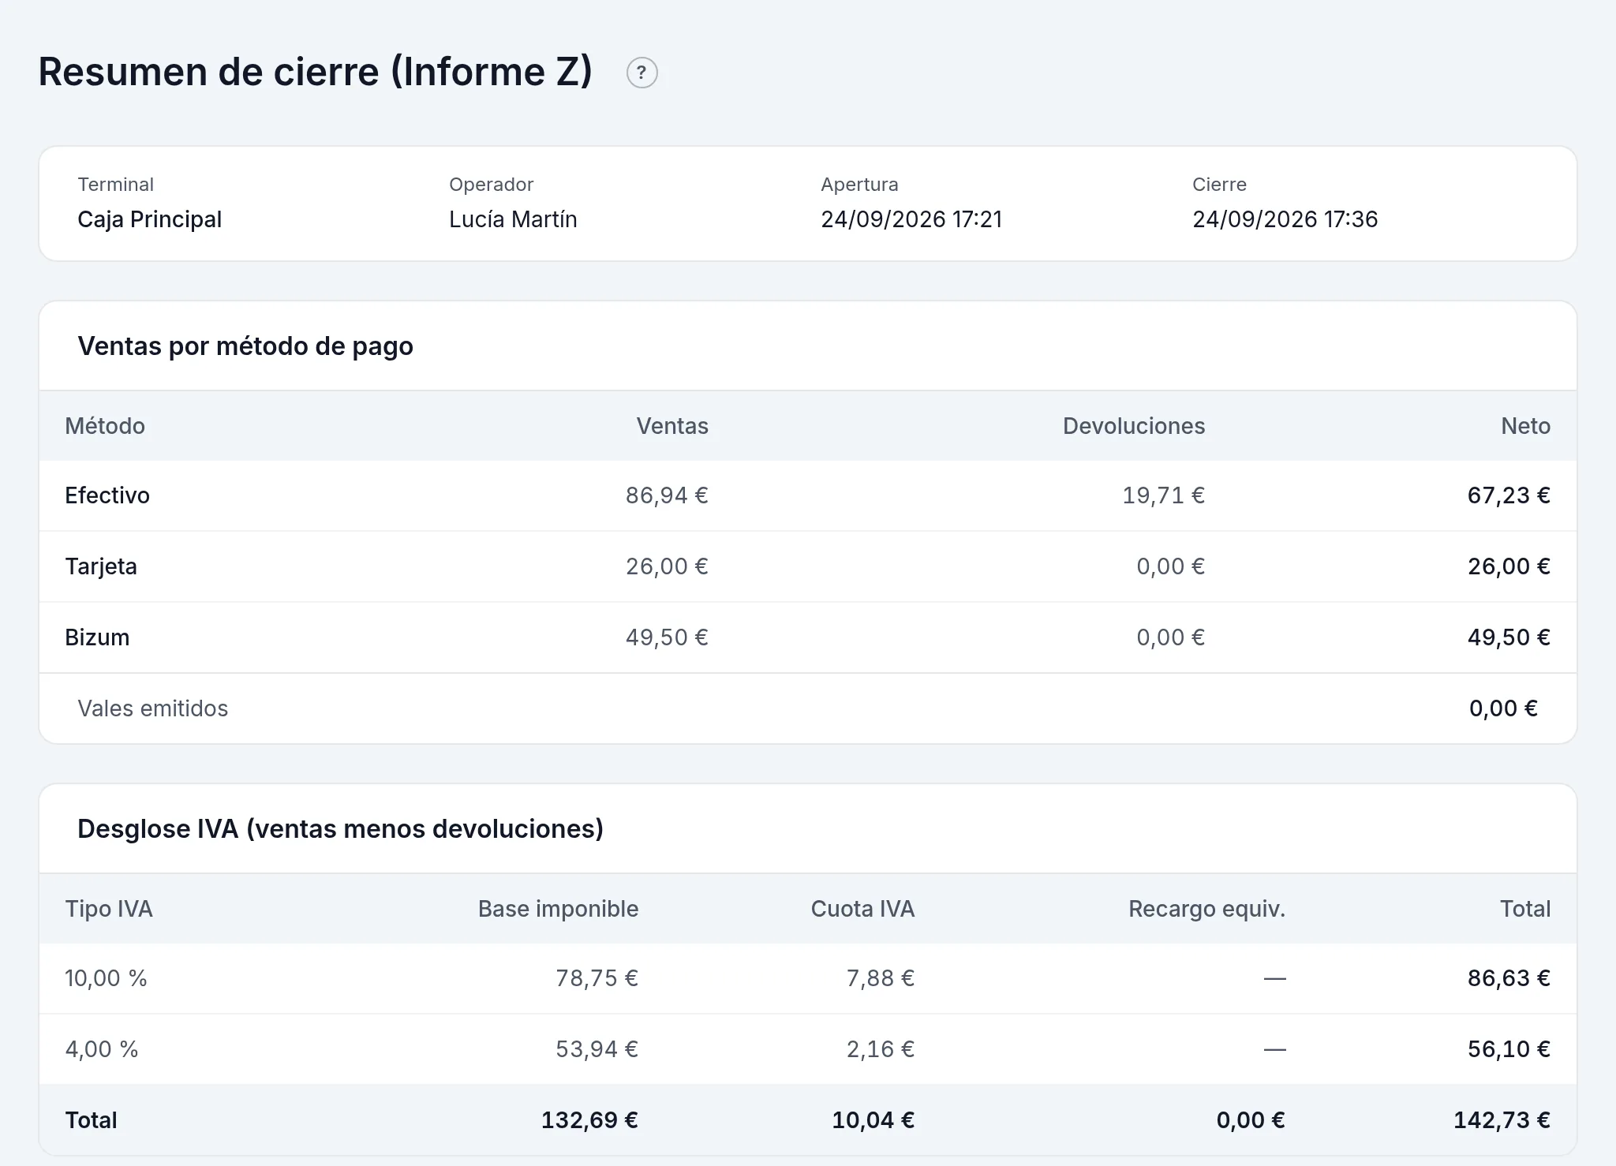Click the Devoluciones column header
This screenshot has height=1166, width=1616.
pos(1134,426)
